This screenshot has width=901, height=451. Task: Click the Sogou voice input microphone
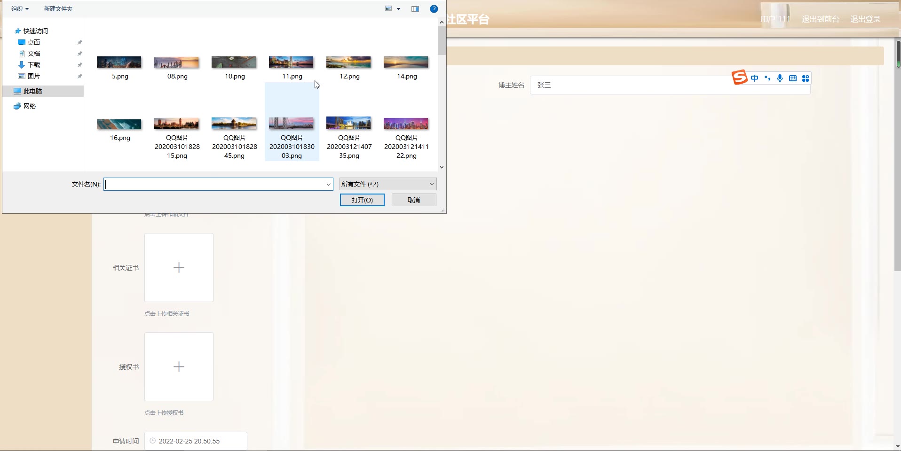coord(780,78)
